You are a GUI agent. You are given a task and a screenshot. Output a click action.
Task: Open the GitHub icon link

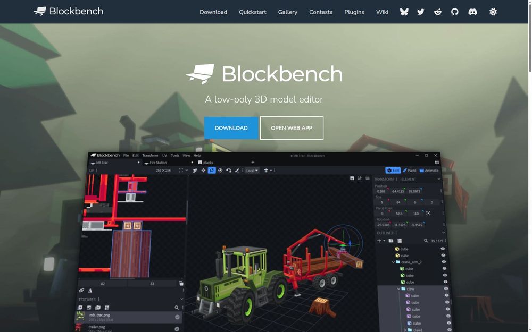click(455, 12)
